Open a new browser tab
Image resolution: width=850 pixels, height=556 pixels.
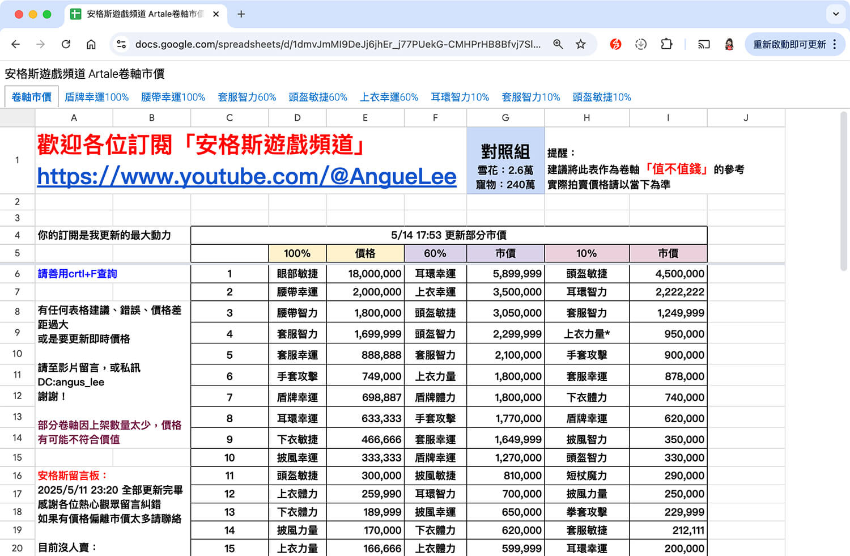tap(241, 14)
